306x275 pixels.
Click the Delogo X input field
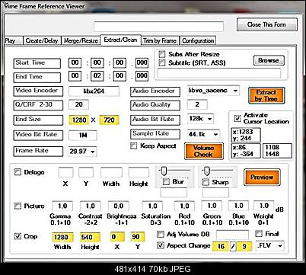[65, 172]
